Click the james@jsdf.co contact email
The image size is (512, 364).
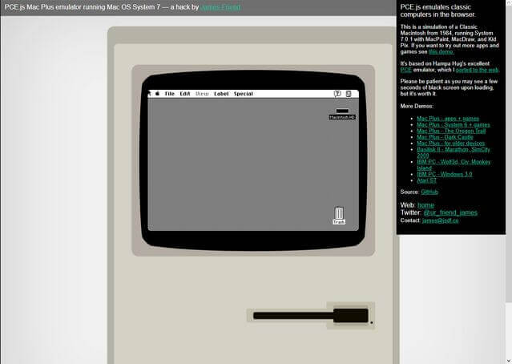[x=440, y=220]
